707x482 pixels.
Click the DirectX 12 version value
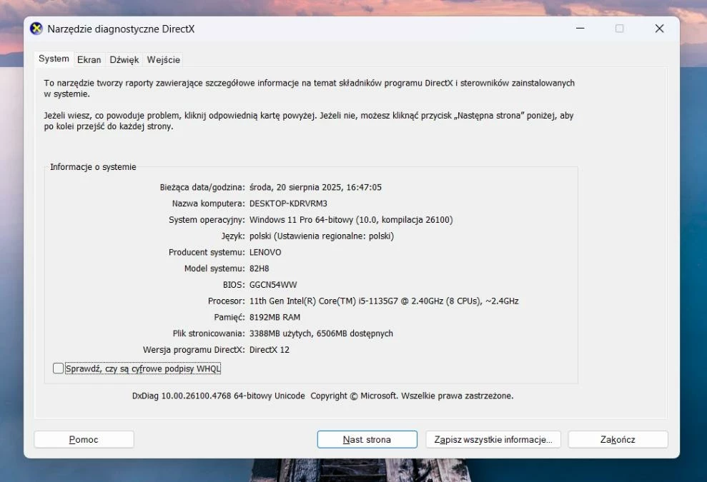pyautogui.click(x=270, y=350)
